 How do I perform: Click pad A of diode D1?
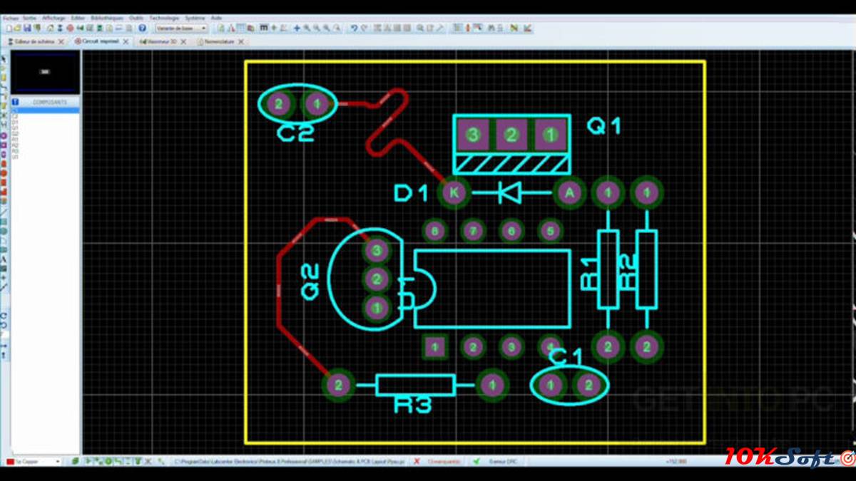[x=569, y=192]
